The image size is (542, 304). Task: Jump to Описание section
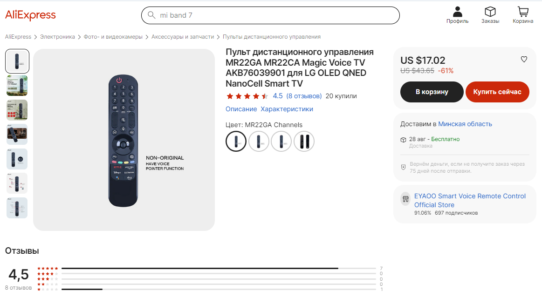click(x=241, y=109)
